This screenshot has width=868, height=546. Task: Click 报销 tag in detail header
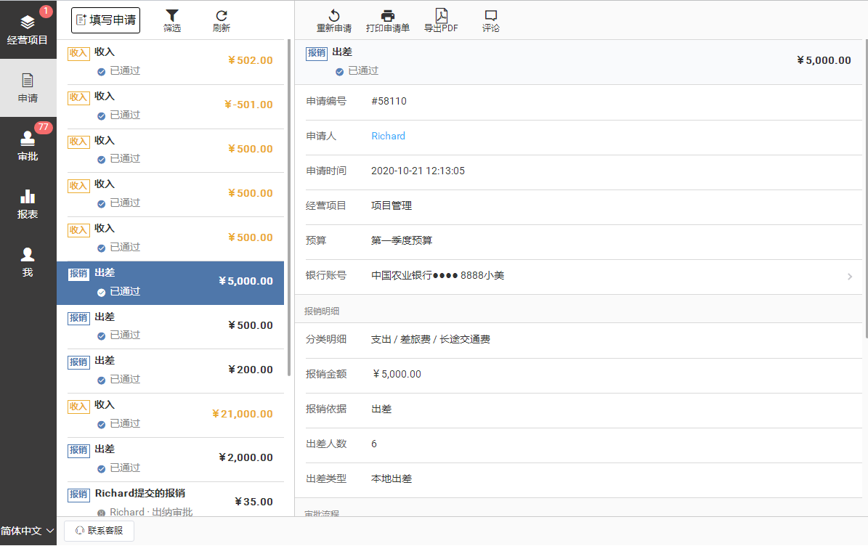click(x=317, y=53)
